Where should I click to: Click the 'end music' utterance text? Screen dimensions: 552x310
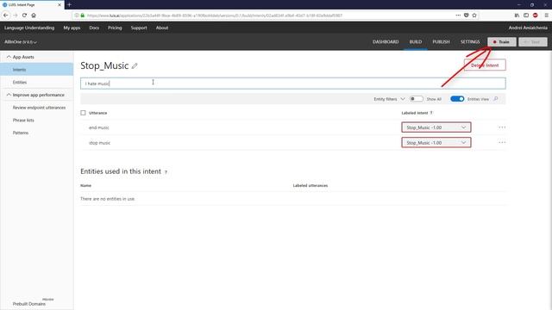coord(99,127)
